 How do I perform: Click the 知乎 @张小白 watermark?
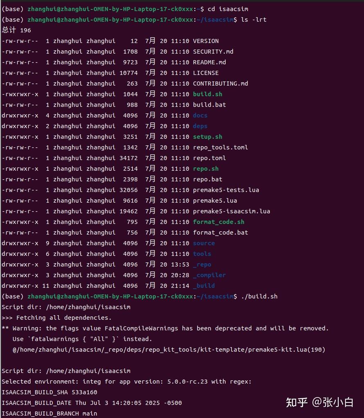(319, 402)
